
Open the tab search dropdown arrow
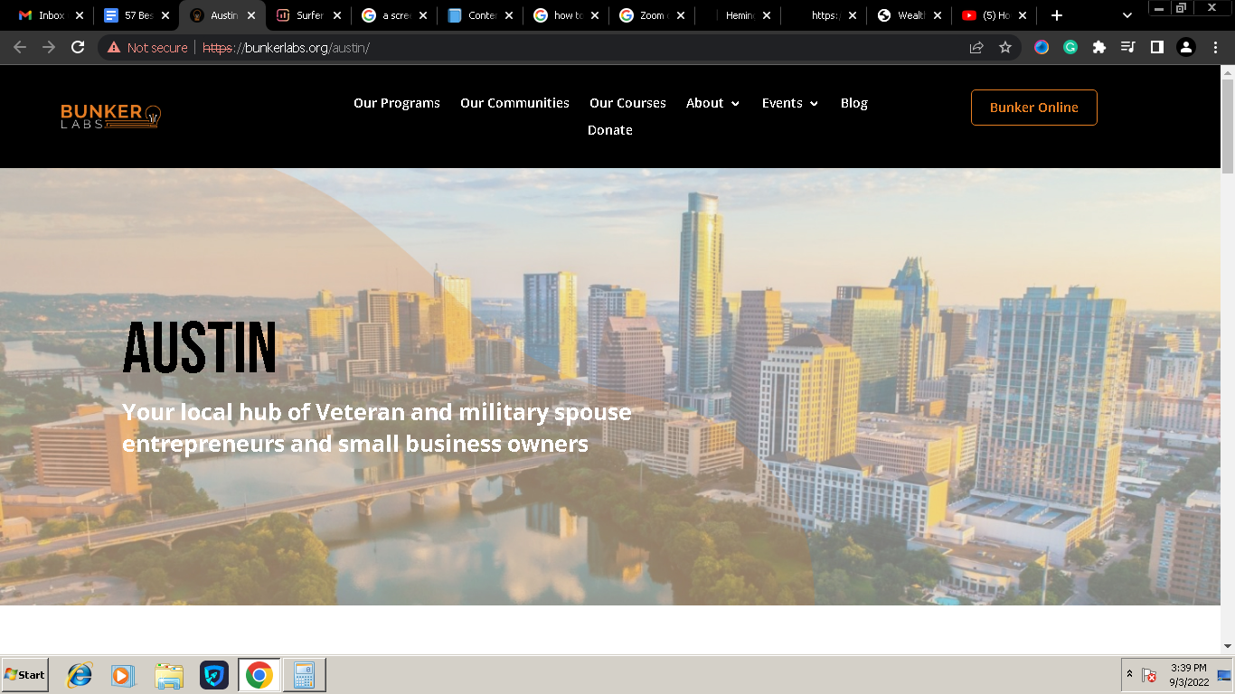(1127, 15)
